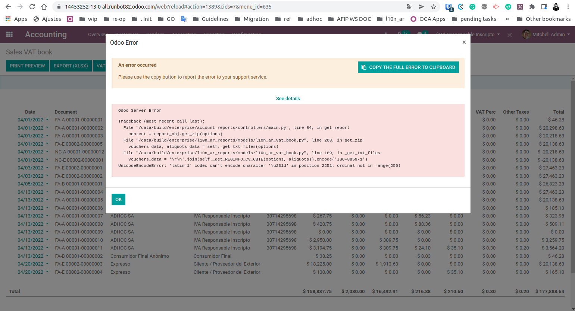Open the purple tools extension icon
The image size is (575, 311).
[520, 7]
